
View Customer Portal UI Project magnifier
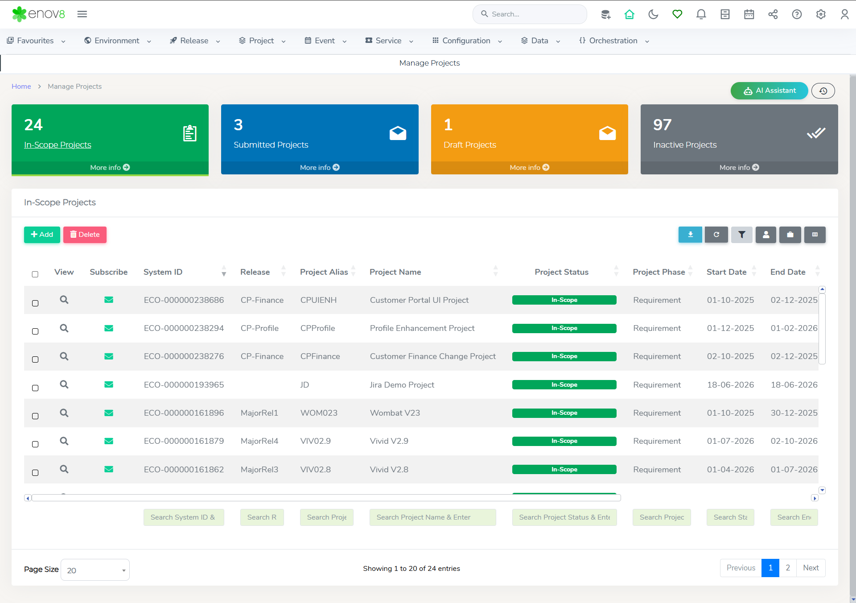64,300
